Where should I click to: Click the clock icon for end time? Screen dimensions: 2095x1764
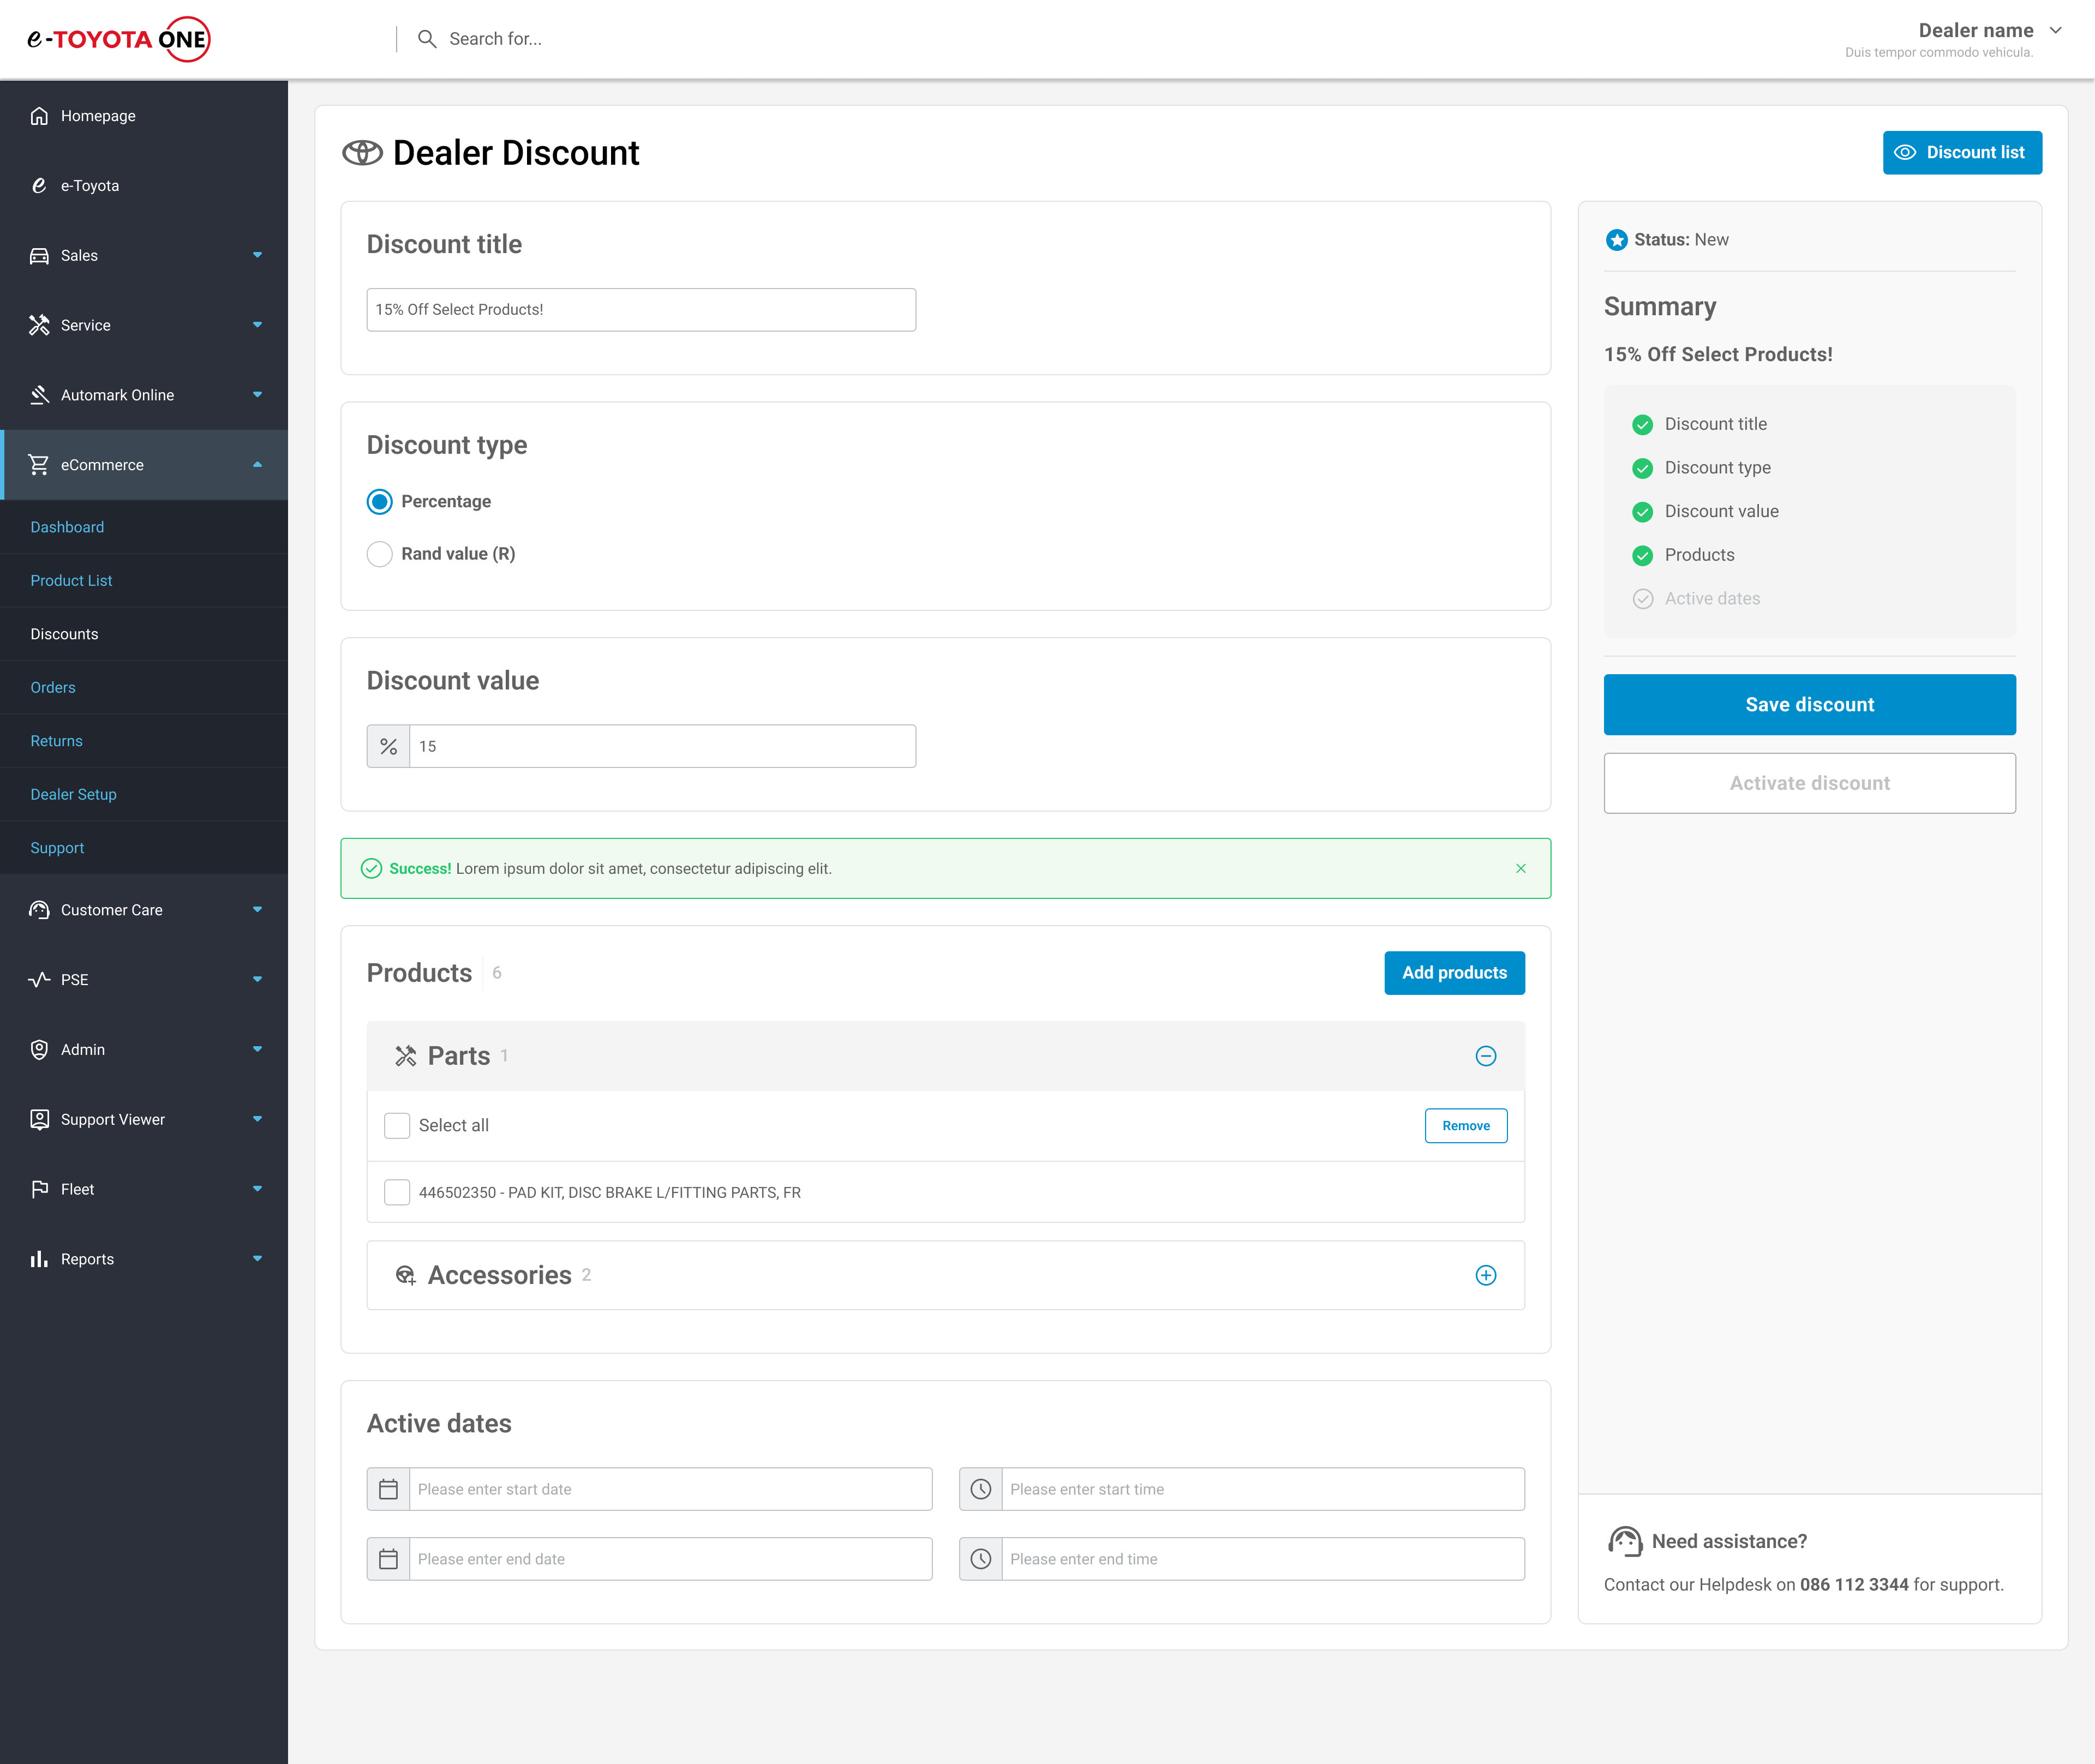981,1559
